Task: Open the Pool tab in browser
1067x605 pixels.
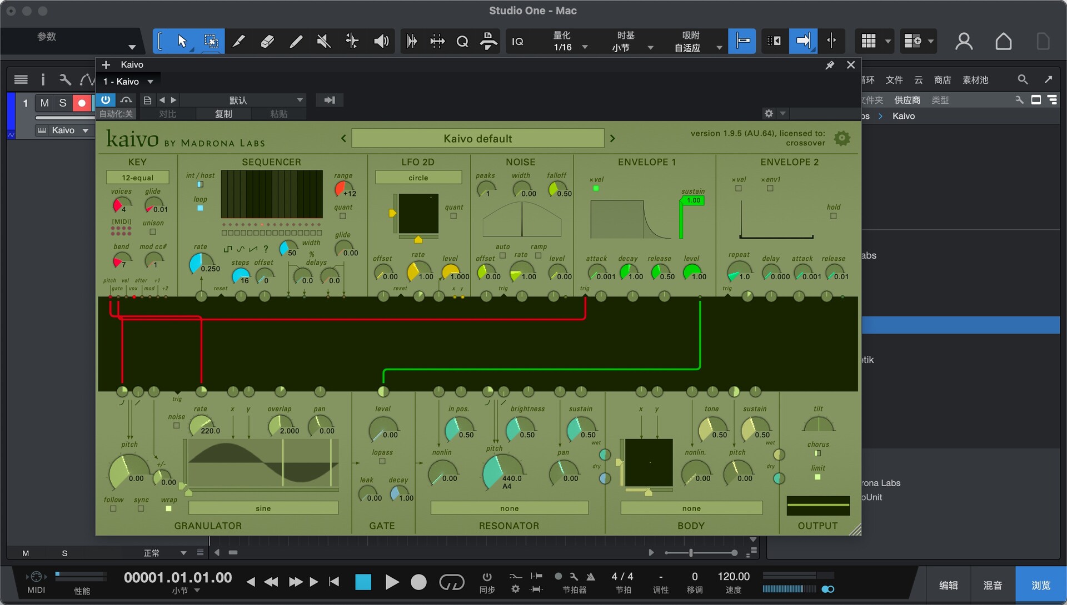Action: coord(975,79)
